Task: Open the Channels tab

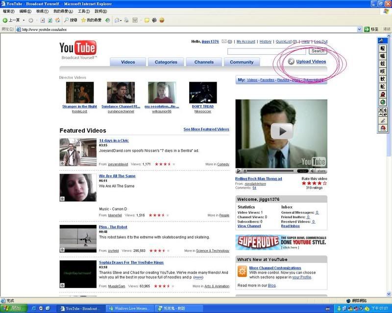Action: 204,62
